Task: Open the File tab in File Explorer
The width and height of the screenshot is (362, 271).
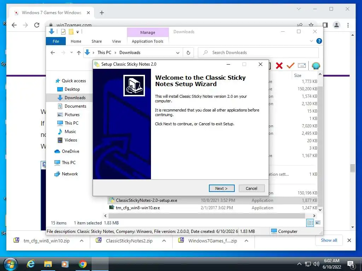Action: pyautogui.click(x=56, y=41)
